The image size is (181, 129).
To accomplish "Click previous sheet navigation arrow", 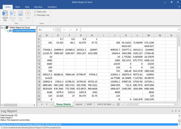I will [42, 104].
